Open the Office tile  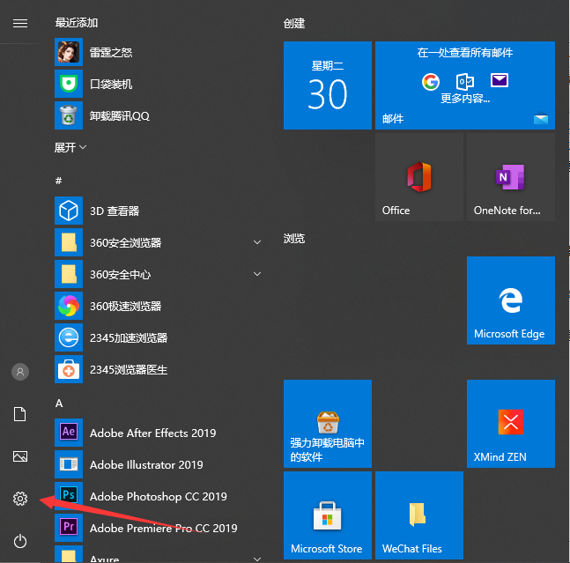(418, 178)
